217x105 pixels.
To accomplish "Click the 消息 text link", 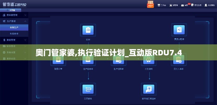I will 186,6.
